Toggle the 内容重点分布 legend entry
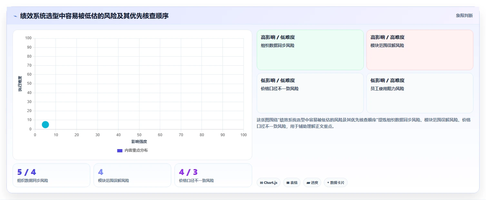Image resolution: width=486 pixels, height=200 pixels. point(133,150)
